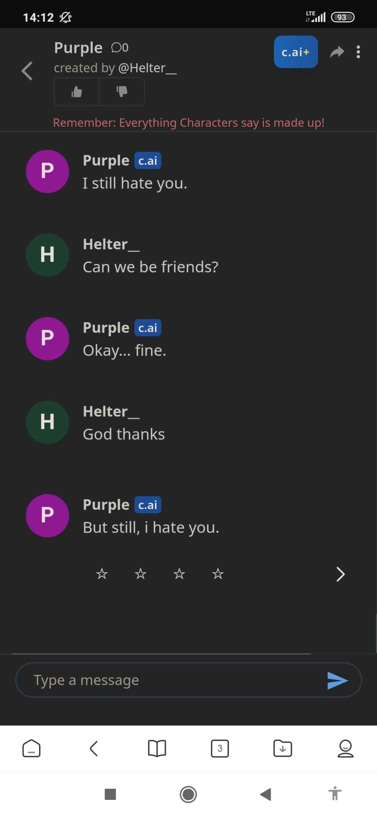The width and height of the screenshot is (377, 817).
Task: Tap the browser back arrow
Action: click(x=94, y=748)
